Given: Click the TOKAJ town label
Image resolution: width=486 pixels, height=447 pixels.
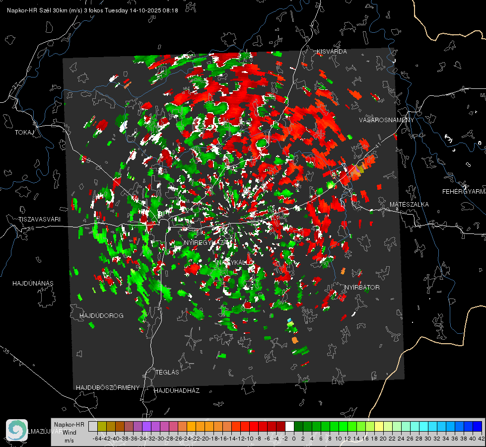Looking at the screenshot, I should (23, 133).
